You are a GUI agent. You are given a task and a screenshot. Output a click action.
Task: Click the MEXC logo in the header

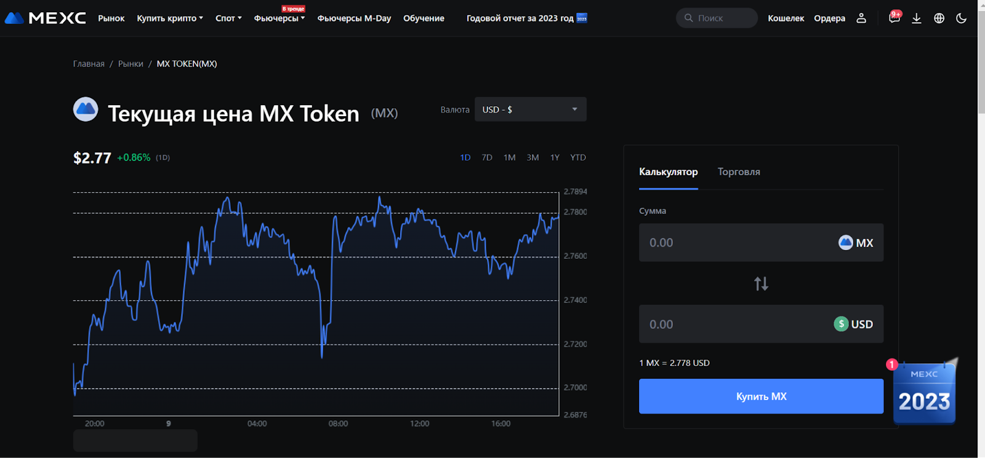coord(45,18)
